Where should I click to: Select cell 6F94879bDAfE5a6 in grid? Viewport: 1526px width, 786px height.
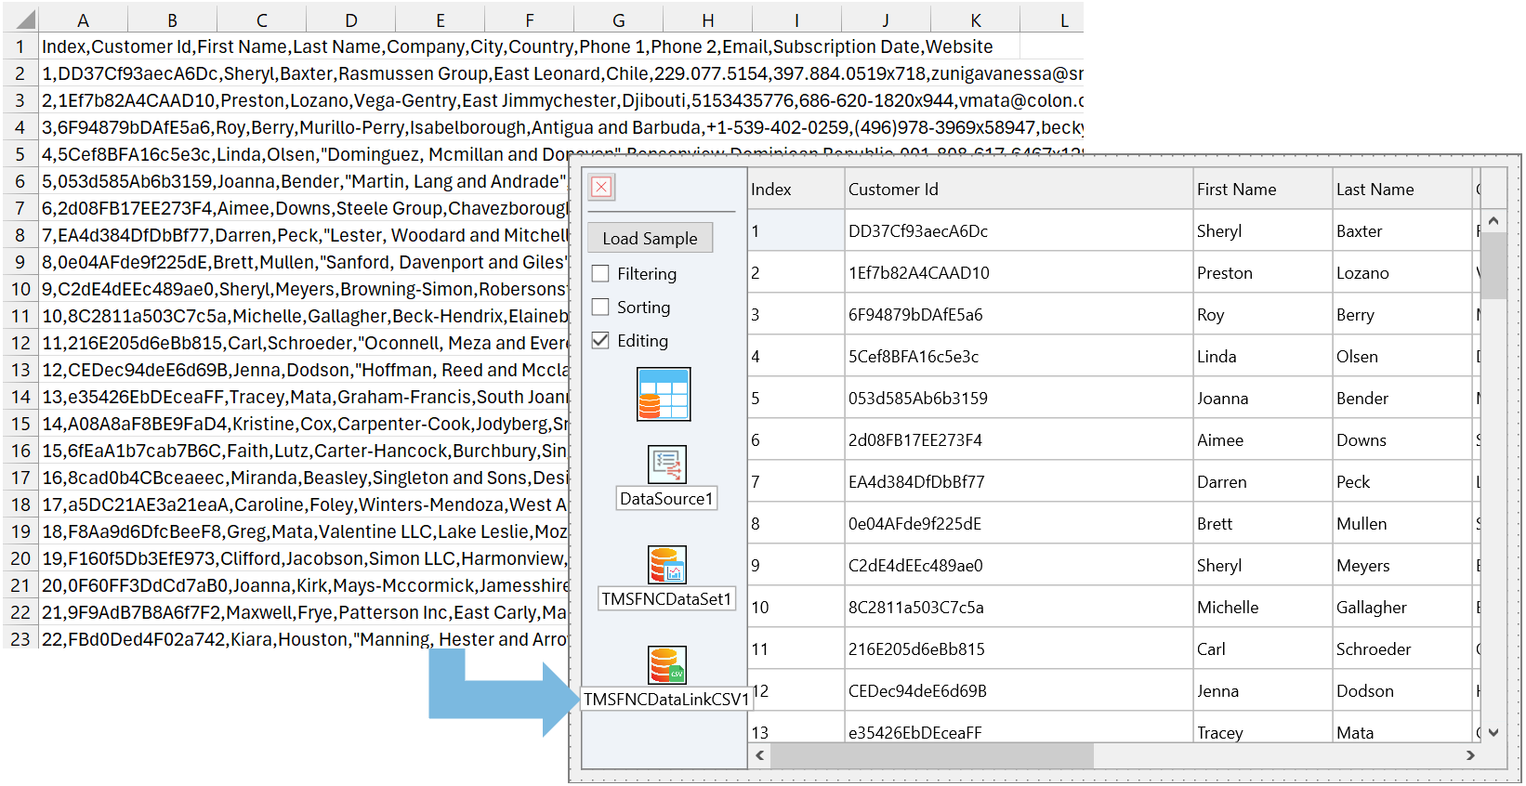[x=1019, y=314]
